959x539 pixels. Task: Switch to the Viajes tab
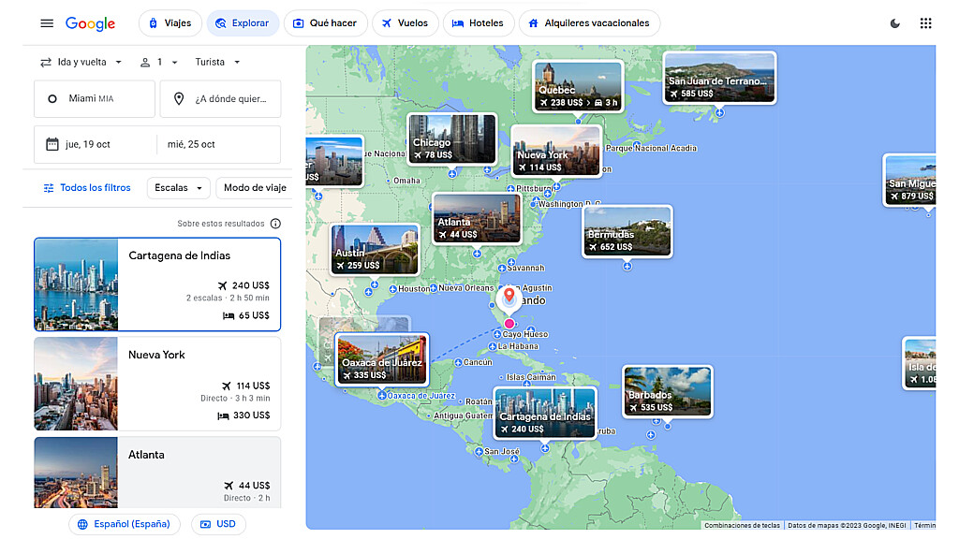(x=170, y=23)
